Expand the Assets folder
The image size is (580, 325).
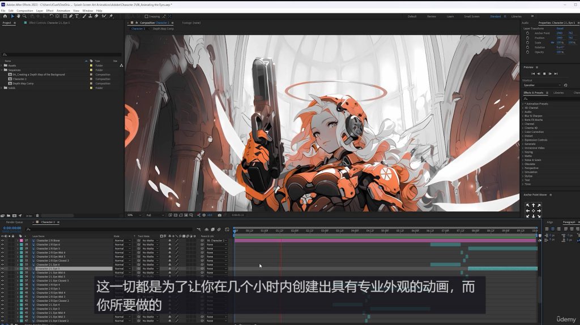pyautogui.click(x=2, y=66)
